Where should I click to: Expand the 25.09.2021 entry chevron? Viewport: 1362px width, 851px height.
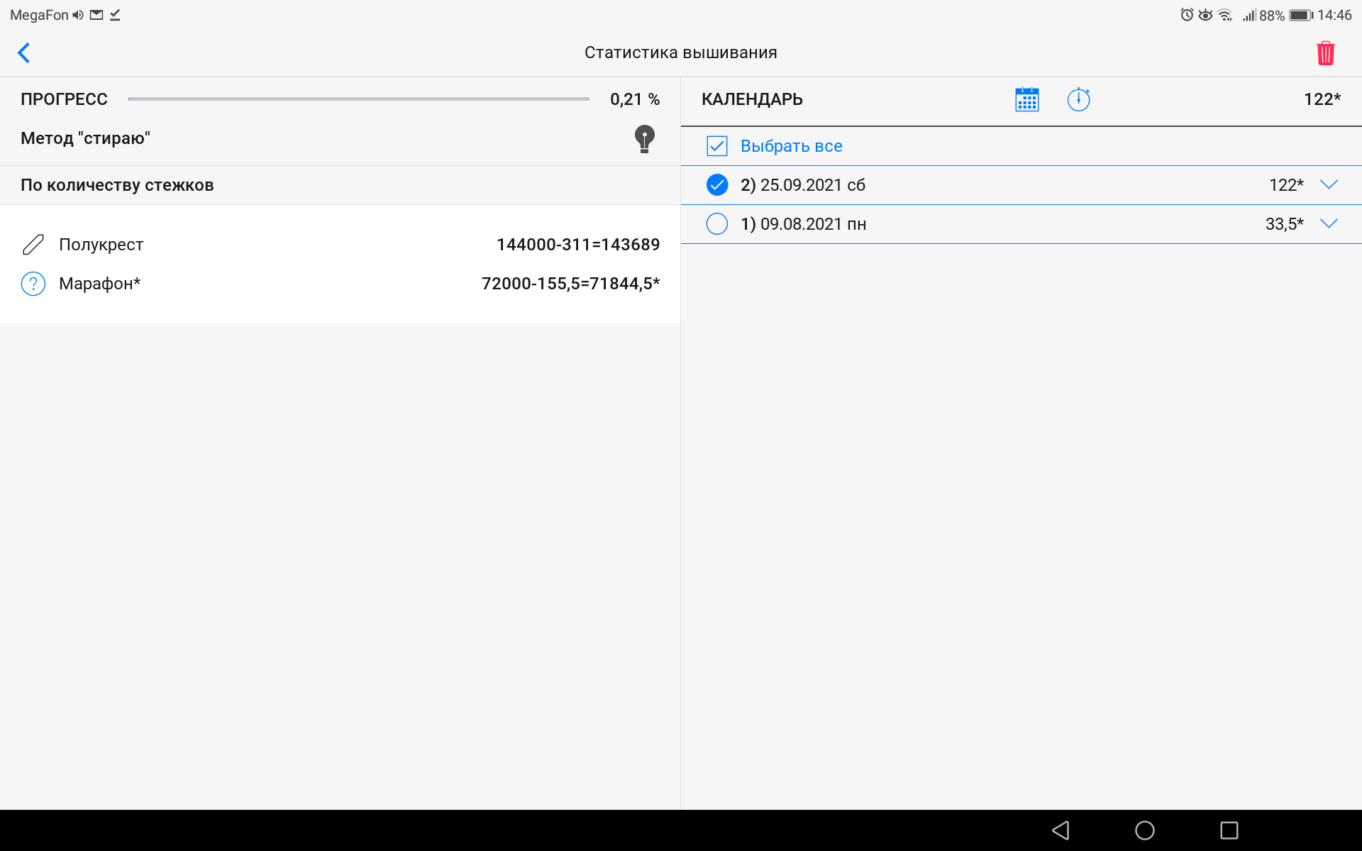point(1329,184)
